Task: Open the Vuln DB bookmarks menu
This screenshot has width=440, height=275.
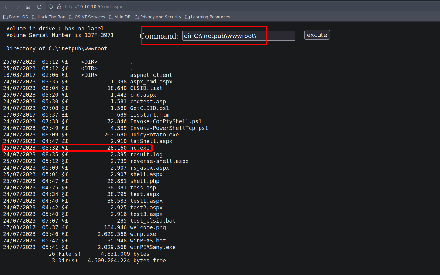Action: [122, 17]
